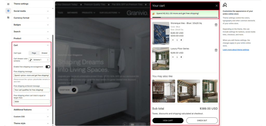
Task: Select Page cart type option
Action: coord(34,53)
